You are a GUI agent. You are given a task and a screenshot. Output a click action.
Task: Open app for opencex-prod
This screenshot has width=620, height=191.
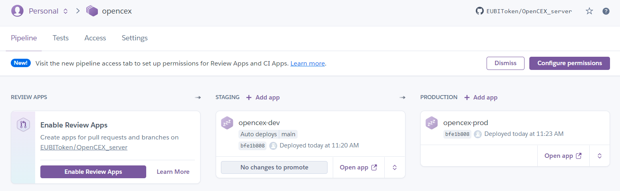563,156
